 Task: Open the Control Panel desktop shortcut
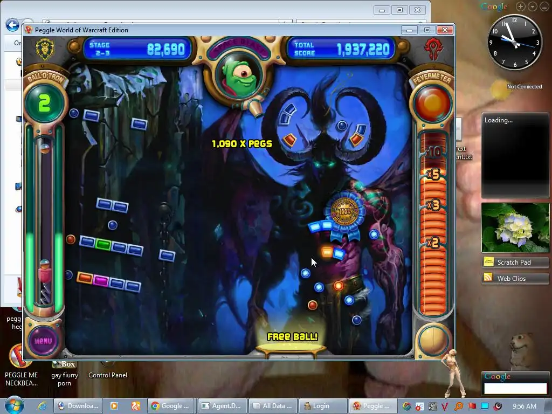(107, 370)
